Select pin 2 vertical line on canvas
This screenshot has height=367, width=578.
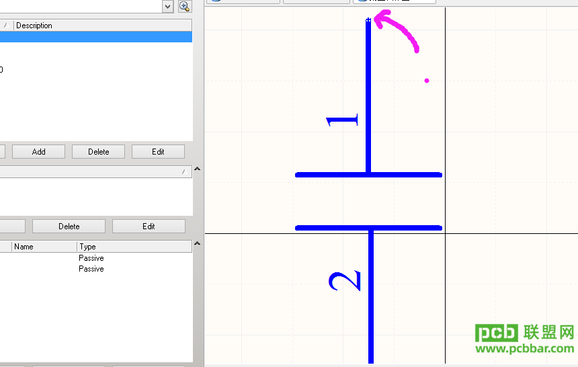click(371, 297)
